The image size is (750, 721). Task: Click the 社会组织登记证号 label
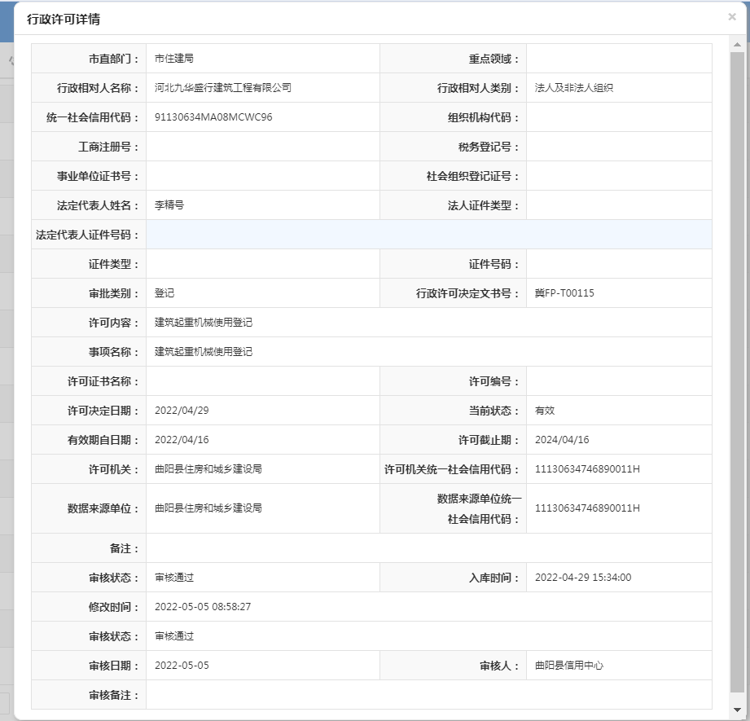pos(473,176)
